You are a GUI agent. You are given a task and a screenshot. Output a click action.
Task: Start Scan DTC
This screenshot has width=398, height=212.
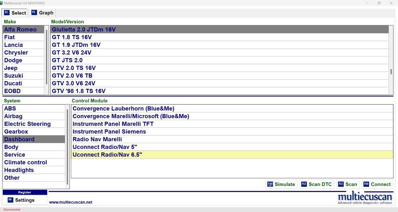point(317,185)
